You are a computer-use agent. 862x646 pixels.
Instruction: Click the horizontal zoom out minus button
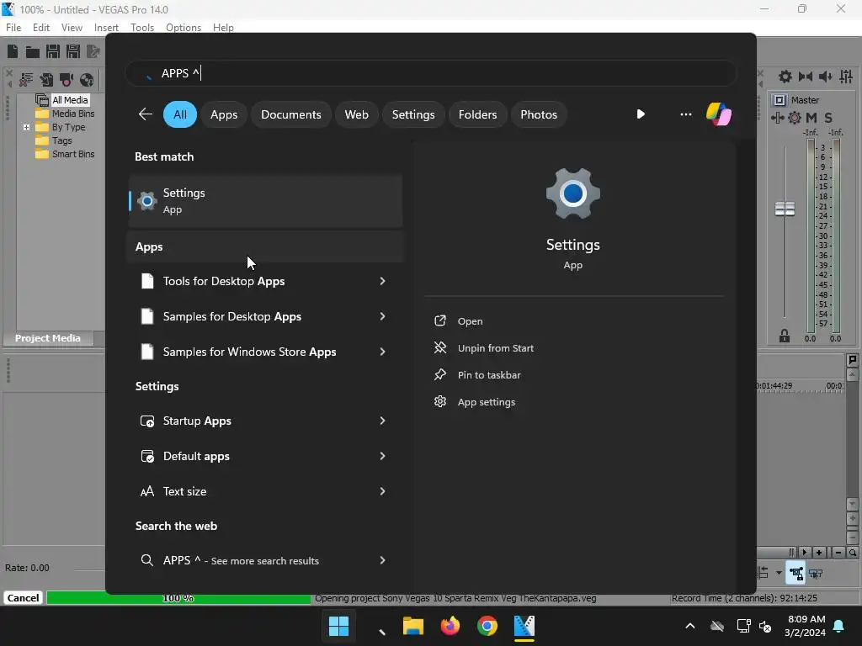pyautogui.click(x=838, y=553)
